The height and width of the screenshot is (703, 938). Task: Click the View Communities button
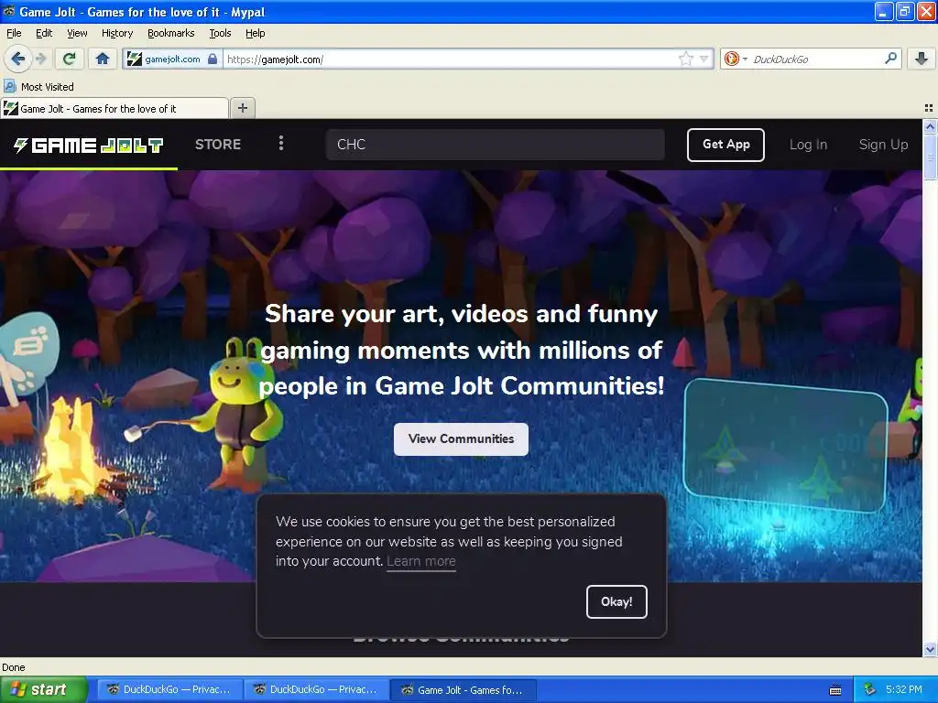pos(462,438)
